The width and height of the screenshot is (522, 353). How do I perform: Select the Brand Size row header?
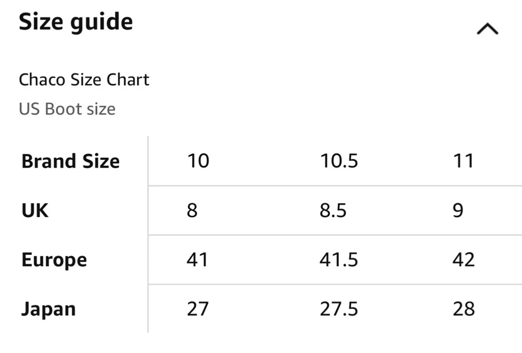point(70,161)
